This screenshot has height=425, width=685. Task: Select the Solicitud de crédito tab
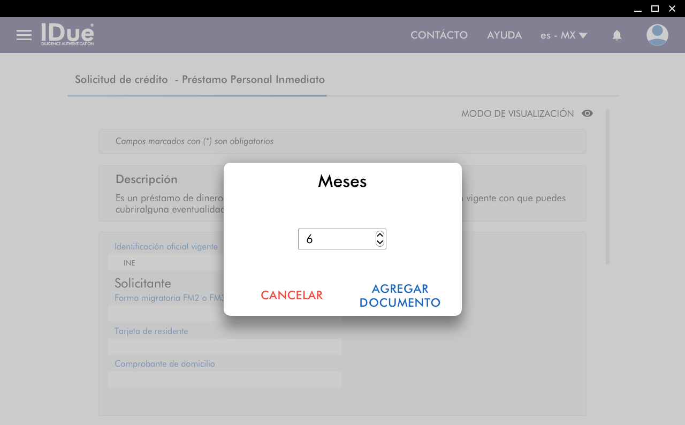(x=200, y=80)
